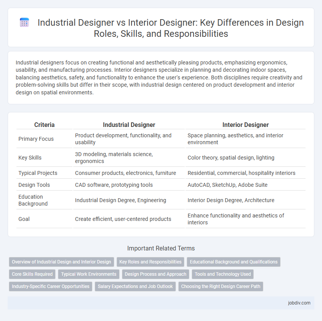Open Salary Expectations and Job Outlook tag
The height and width of the screenshot is (321, 322).
135,286
